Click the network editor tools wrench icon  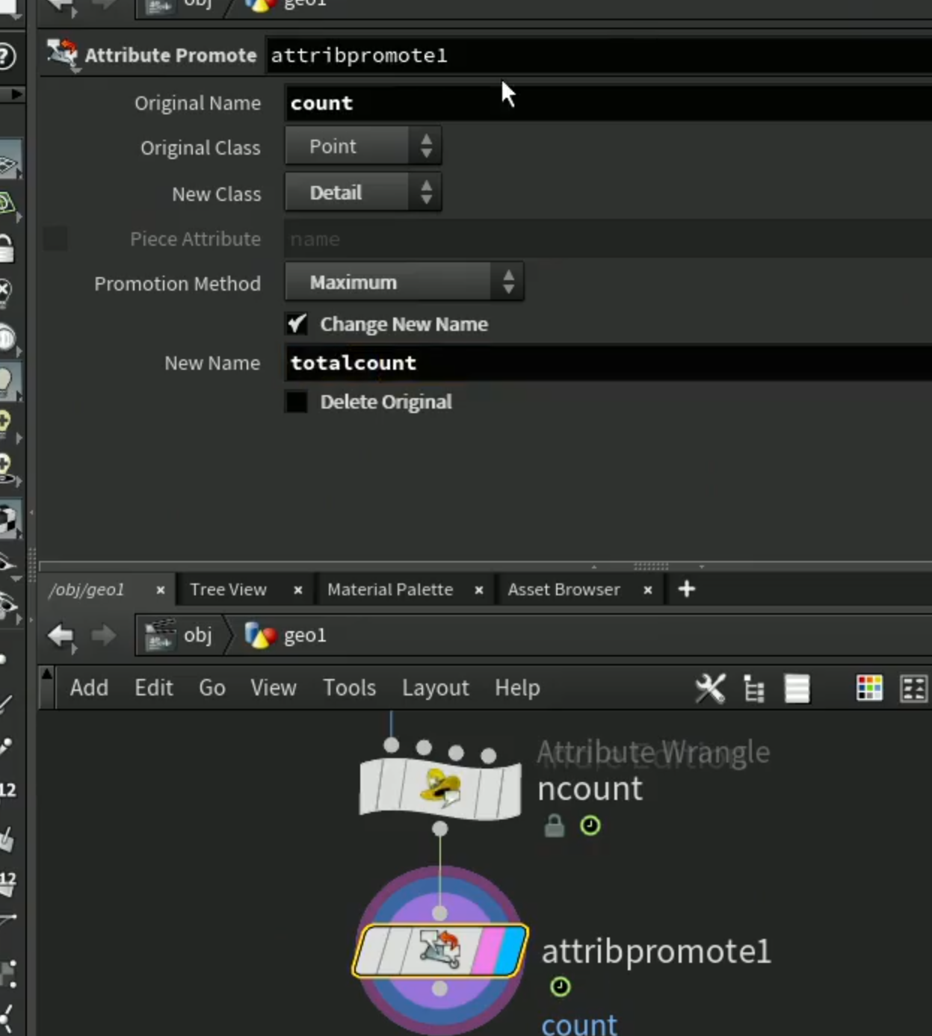[710, 689]
